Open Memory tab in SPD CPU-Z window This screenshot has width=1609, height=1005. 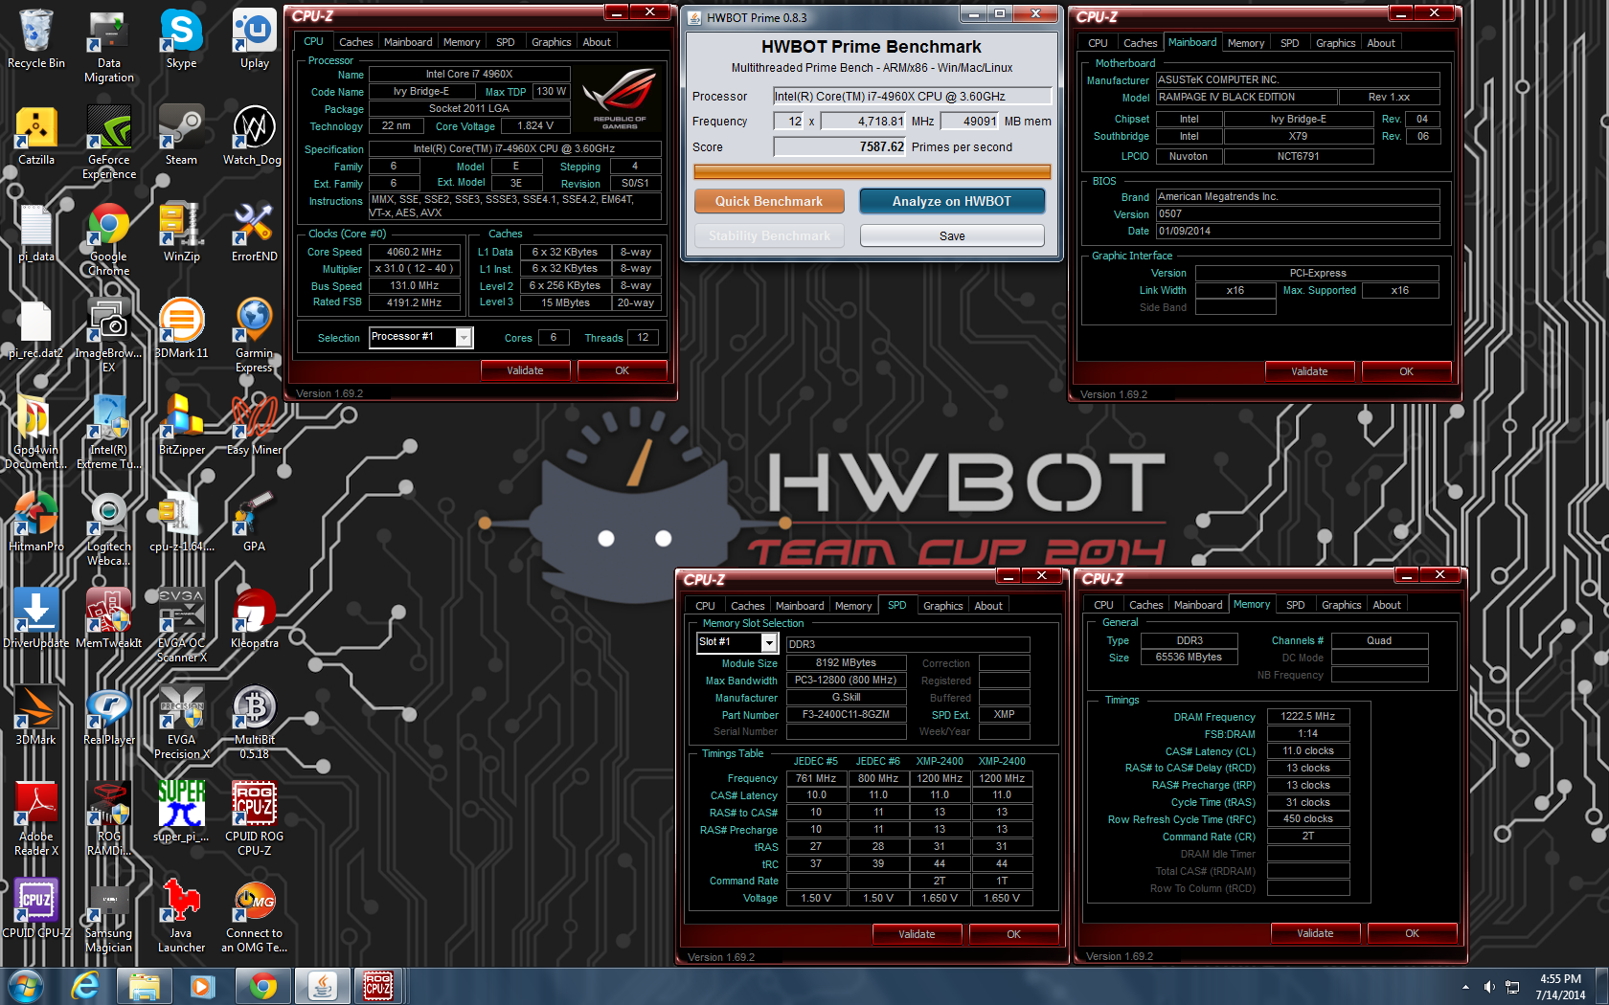[852, 606]
